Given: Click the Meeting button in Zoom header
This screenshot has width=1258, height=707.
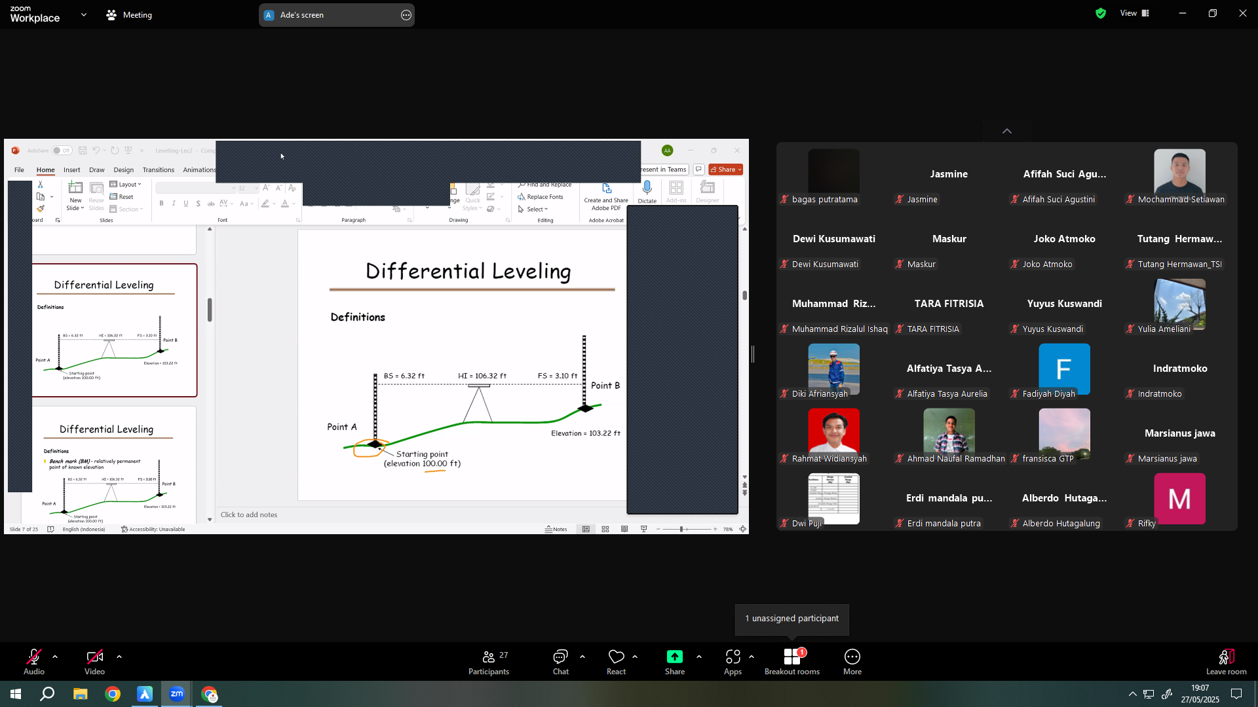Looking at the screenshot, I should (129, 15).
